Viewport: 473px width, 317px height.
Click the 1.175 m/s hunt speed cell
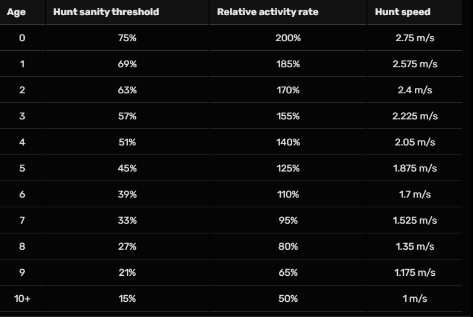pos(415,273)
